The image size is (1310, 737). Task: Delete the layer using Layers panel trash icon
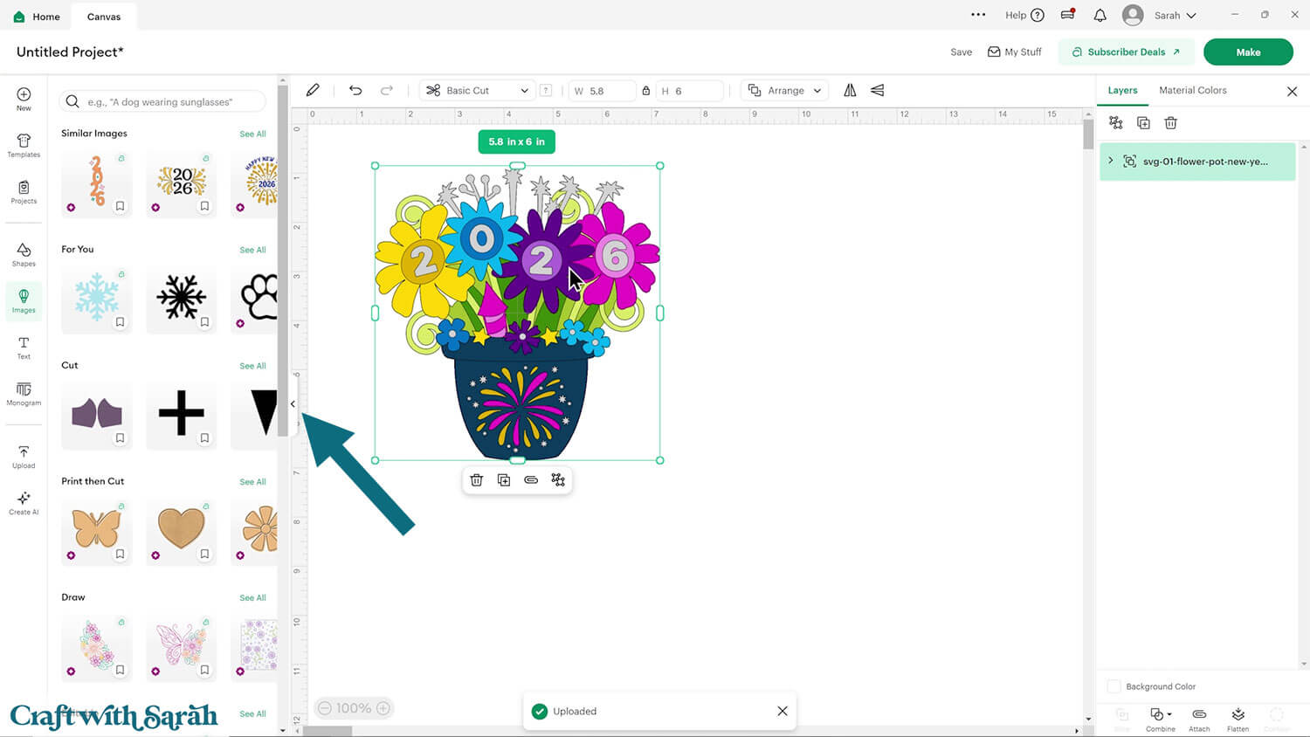[1170, 123]
